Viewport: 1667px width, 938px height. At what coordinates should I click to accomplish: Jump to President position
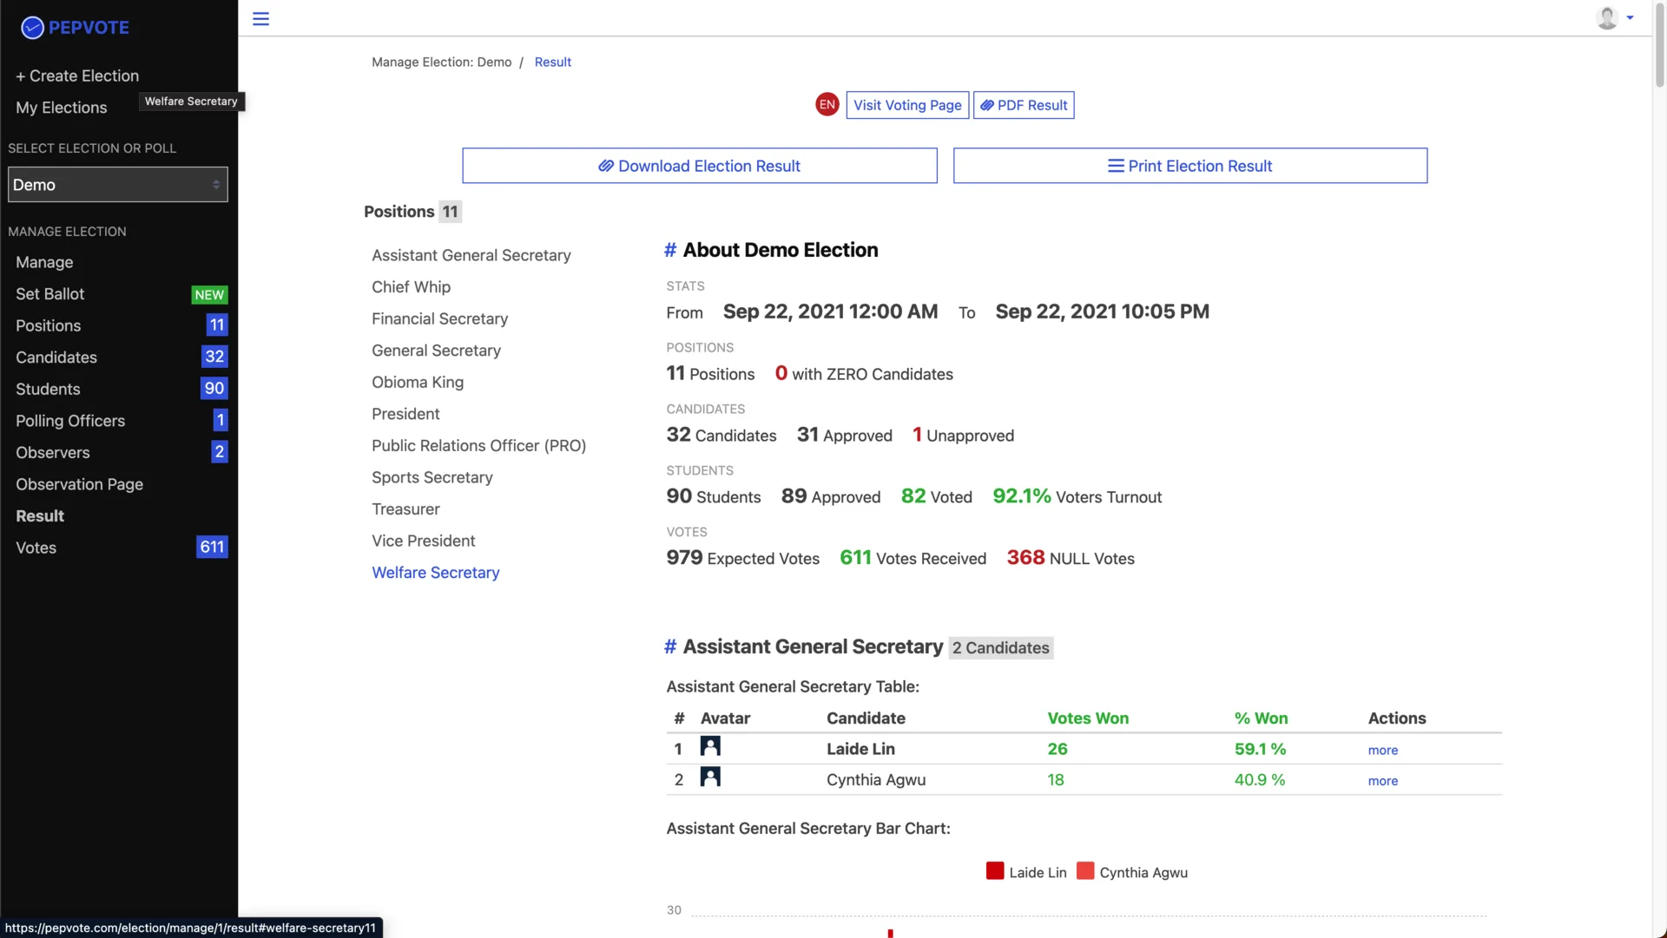coord(405,414)
